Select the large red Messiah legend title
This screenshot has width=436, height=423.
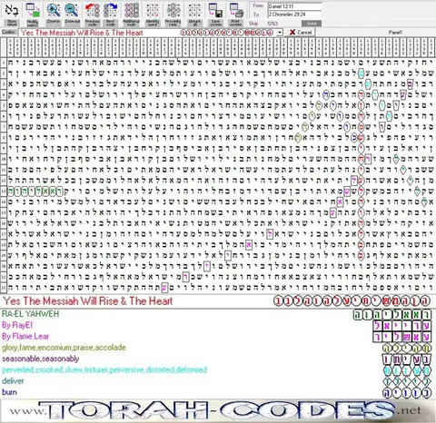pyautogui.click(x=88, y=301)
